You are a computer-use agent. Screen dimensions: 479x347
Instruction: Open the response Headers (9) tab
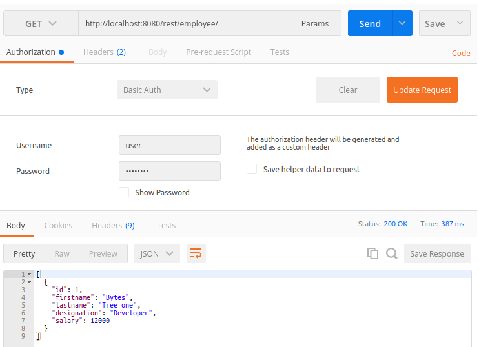(x=113, y=226)
